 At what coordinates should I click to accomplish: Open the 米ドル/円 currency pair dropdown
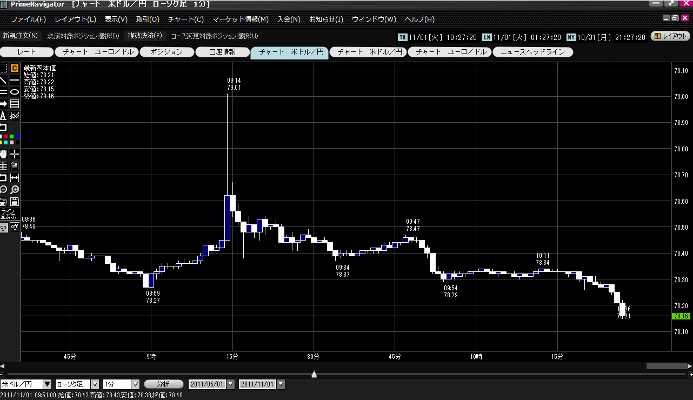(x=47, y=384)
